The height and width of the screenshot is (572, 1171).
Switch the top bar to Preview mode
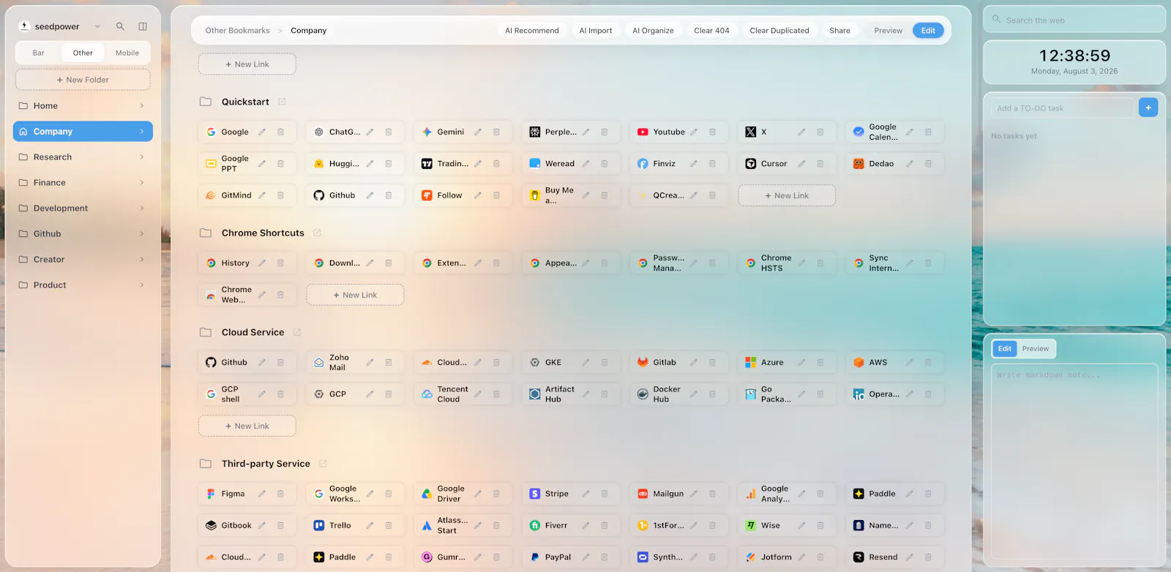[888, 31]
